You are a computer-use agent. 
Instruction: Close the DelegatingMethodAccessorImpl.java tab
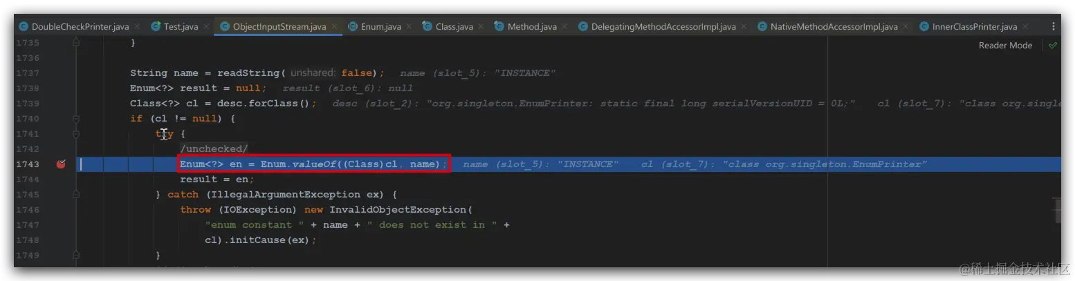click(x=744, y=27)
